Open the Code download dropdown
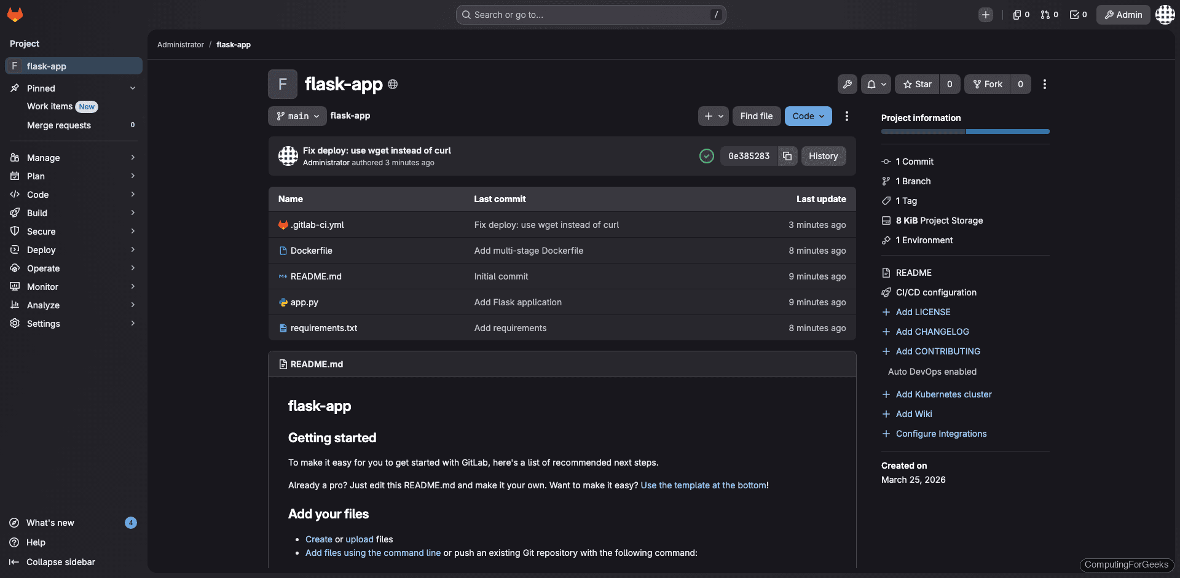 808,116
